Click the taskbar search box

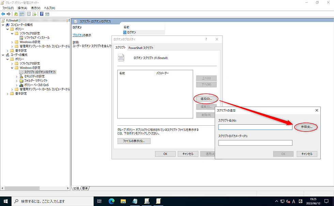52,201
